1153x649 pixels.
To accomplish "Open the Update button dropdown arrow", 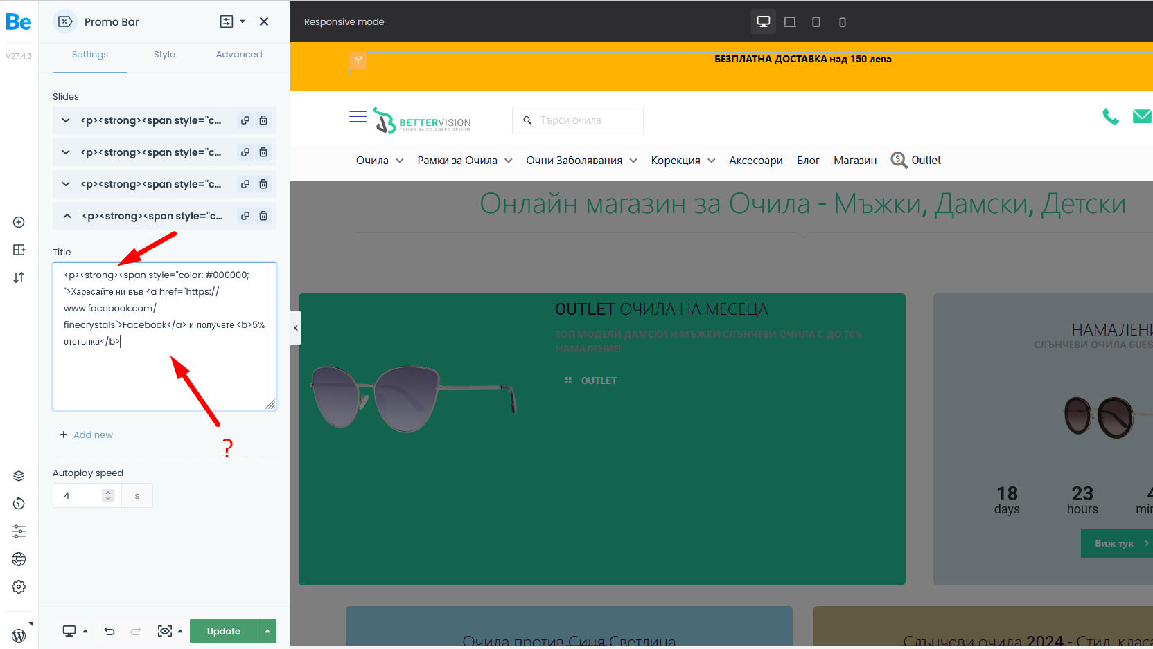I will coord(267,631).
